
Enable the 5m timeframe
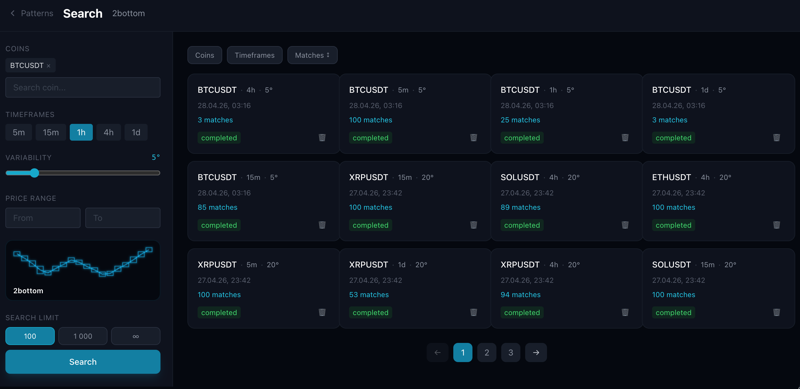click(x=18, y=132)
